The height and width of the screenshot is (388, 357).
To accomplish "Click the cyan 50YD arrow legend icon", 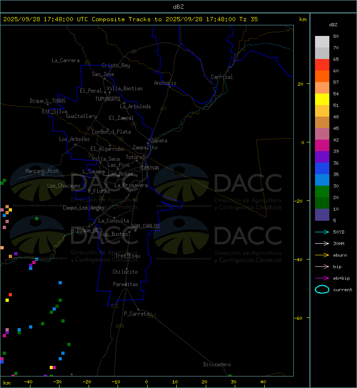I will tap(322, 232).
